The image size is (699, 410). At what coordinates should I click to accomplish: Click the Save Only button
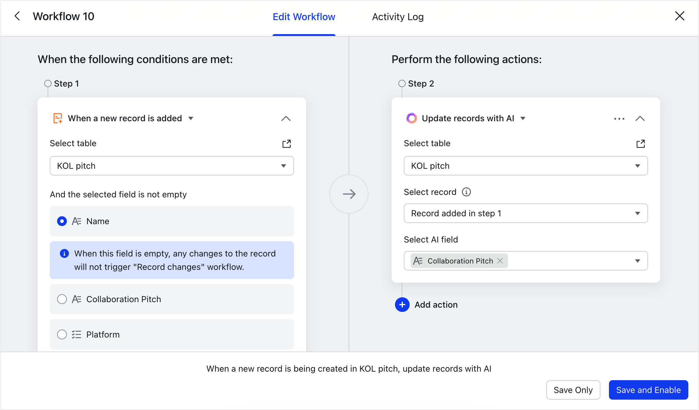click(573, 390)
